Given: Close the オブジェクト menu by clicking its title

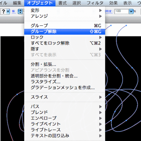Looking at the screenshot, I should pos(40,3).
